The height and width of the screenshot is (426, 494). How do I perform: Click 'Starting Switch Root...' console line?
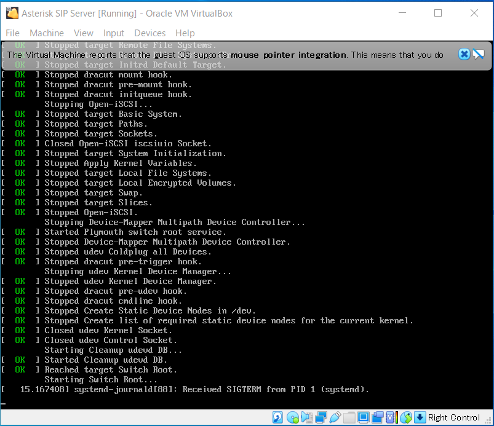101,379
